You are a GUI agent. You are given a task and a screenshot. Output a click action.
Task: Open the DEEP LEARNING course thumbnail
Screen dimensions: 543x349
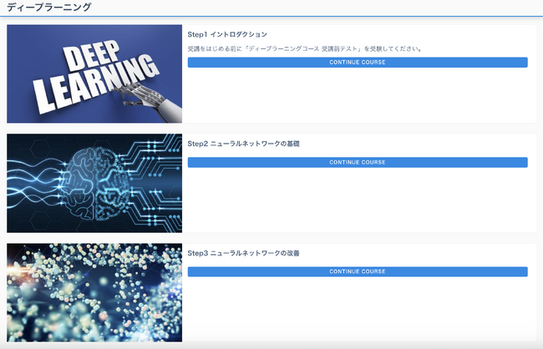click(x=94, y=74)
